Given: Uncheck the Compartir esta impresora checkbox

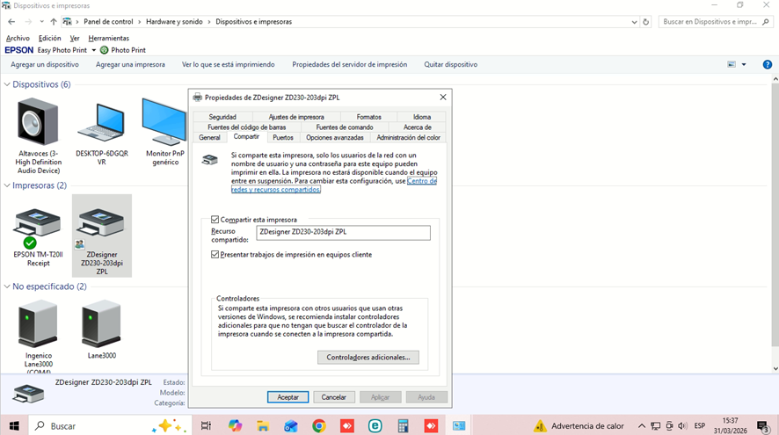Looking at the screenshot, I should point(215,220).
